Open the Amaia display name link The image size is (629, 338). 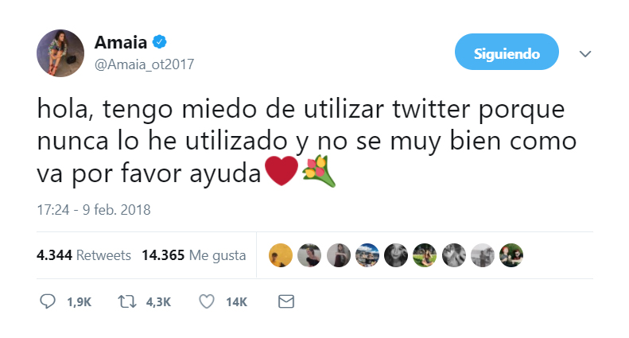click(120, 43)
